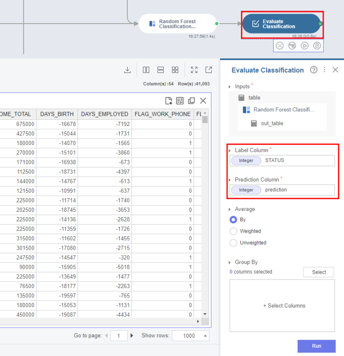Viewport: 344px width, 356px height.
Task: Click the Run button
Action: 316,346
